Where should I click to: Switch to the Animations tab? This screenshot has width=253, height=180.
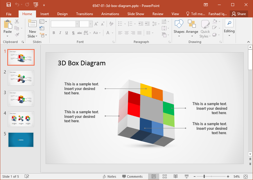click(110, 14)
